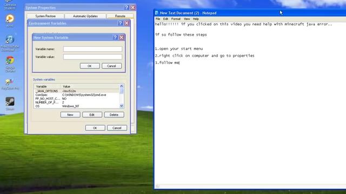Click help icon in Environment Variables dialog

coord(120,23)
